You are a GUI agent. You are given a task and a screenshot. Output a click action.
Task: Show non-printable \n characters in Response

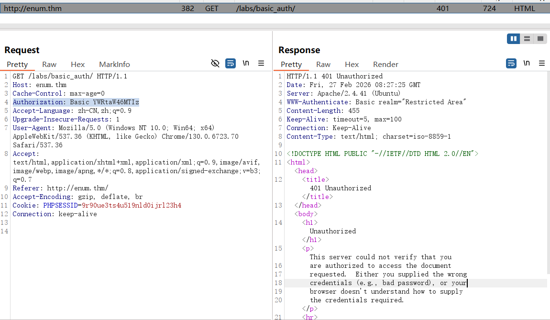pyautogui.click(x=527, y=63)
